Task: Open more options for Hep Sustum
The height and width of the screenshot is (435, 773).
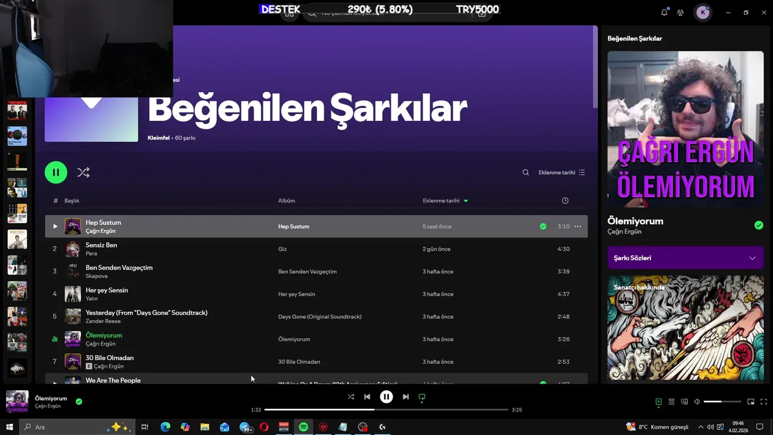Action: [577, 227]
